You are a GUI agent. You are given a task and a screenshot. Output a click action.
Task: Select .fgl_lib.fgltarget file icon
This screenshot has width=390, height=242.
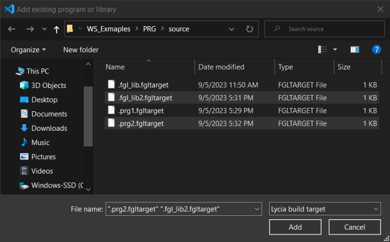point(111,85)
